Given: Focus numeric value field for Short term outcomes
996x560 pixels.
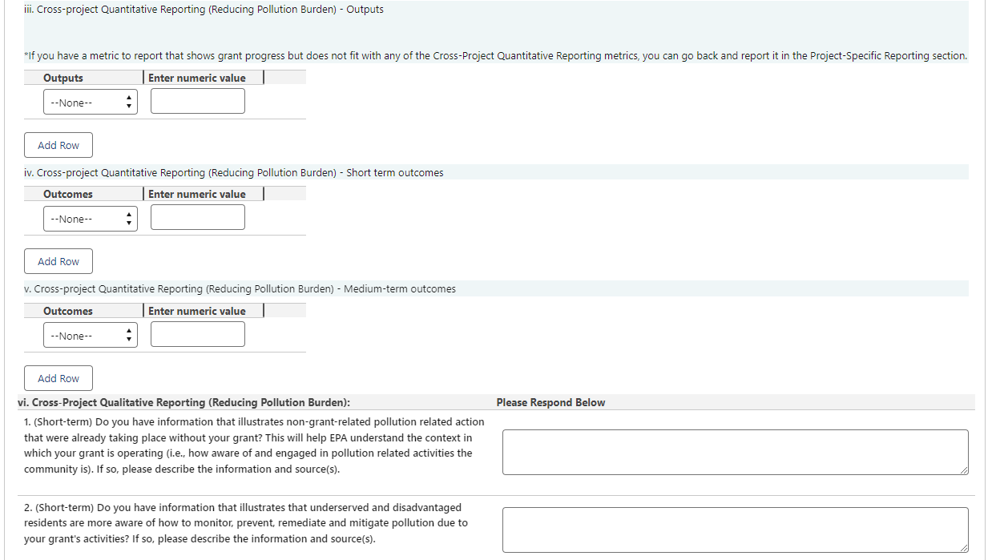Looking at the screenshot, I should point(197,218).
